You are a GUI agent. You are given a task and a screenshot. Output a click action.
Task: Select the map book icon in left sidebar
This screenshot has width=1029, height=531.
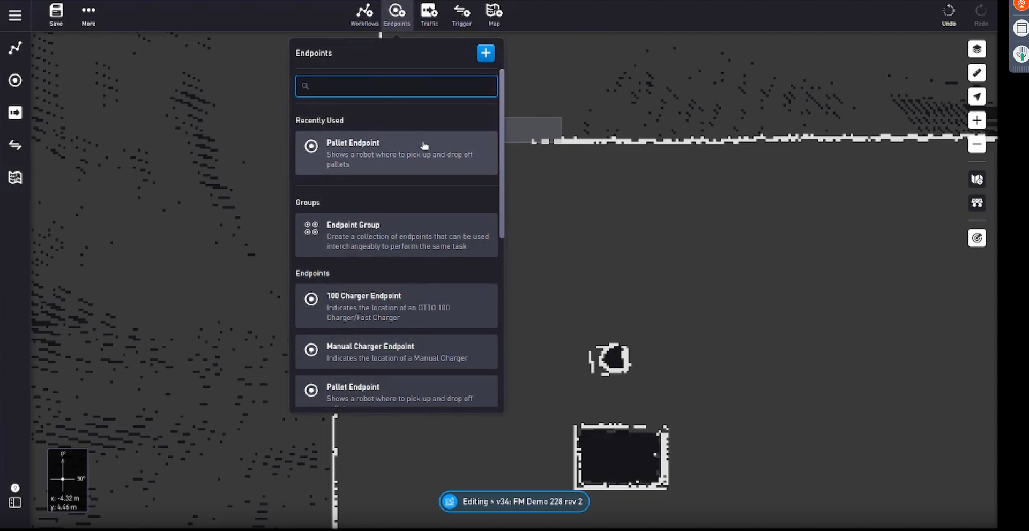pyautogui.click(x=15, y=177)
